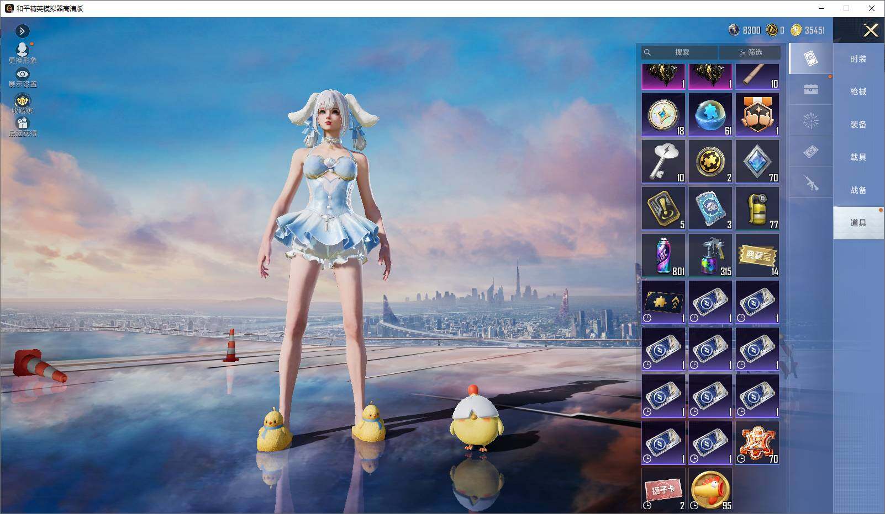Select the wooden stick item 10

tap(757, 77)
